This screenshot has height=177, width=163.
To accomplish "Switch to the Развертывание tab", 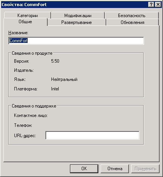I will (76, 22).
